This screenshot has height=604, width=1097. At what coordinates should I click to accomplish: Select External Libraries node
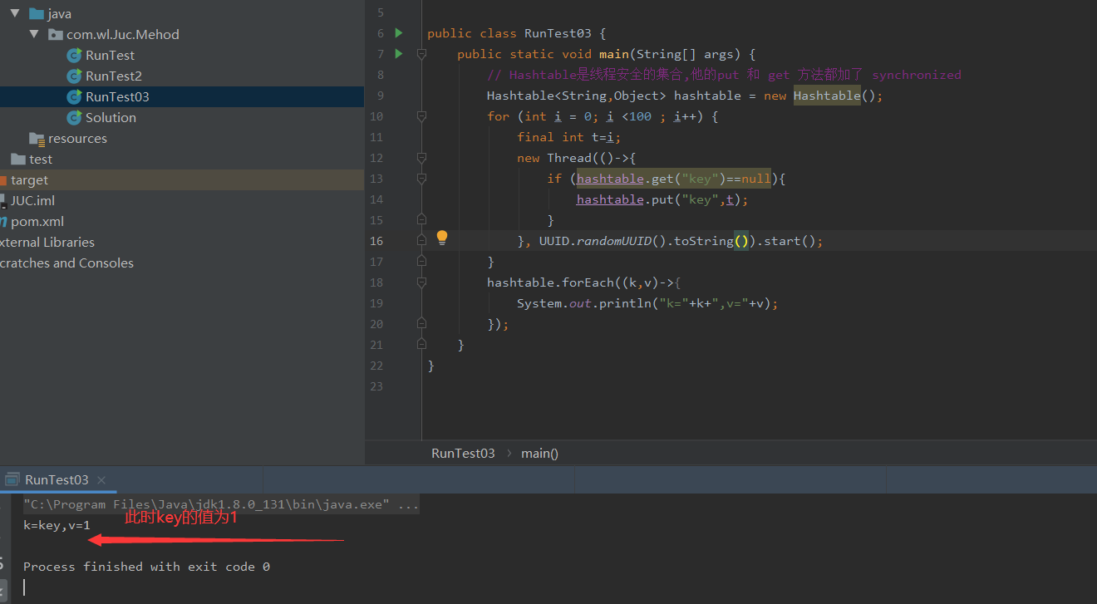coord(47,242)
